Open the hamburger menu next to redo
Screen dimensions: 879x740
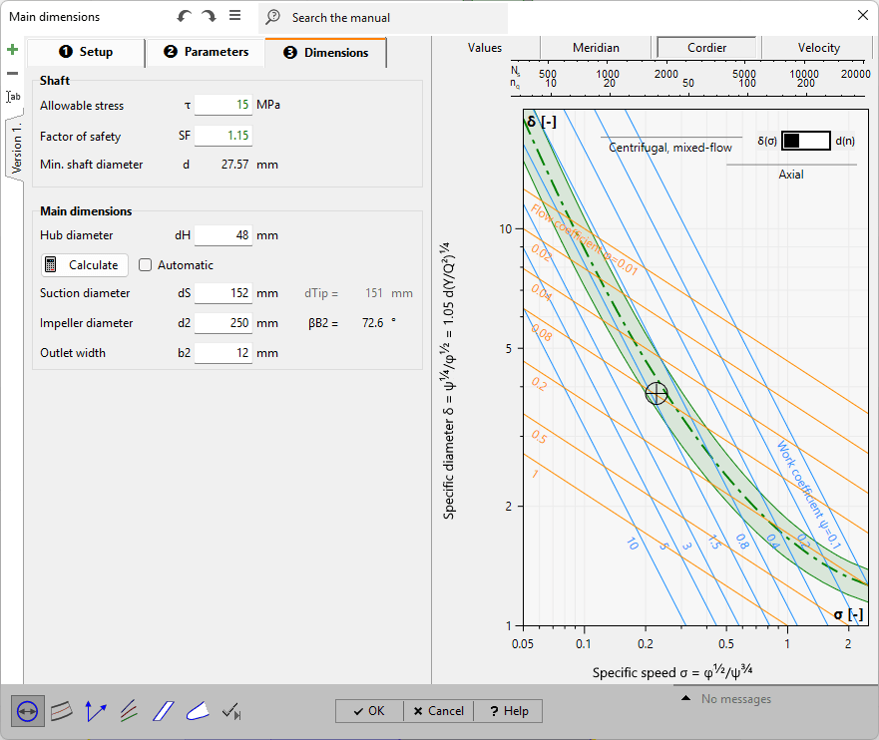click(234, 16)
